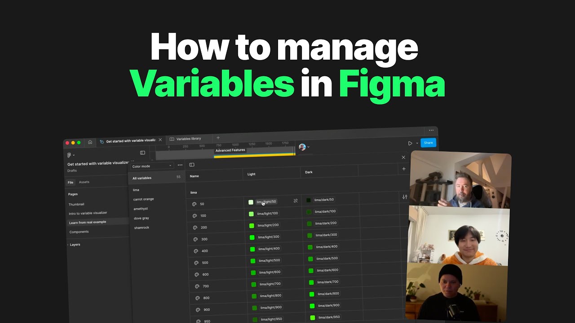Click the lima/light/100 alias chip
Screen dimensions: 575x323
pos(268,214)
